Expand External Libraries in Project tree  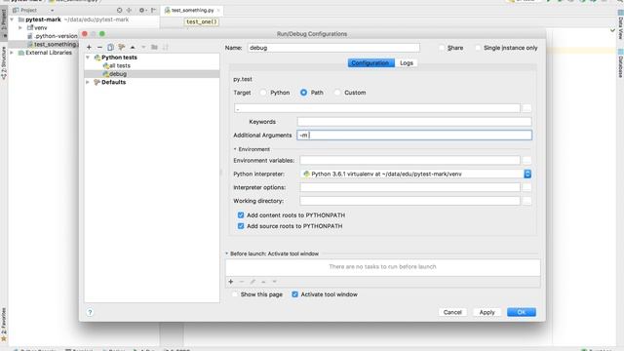coord(12,53)
